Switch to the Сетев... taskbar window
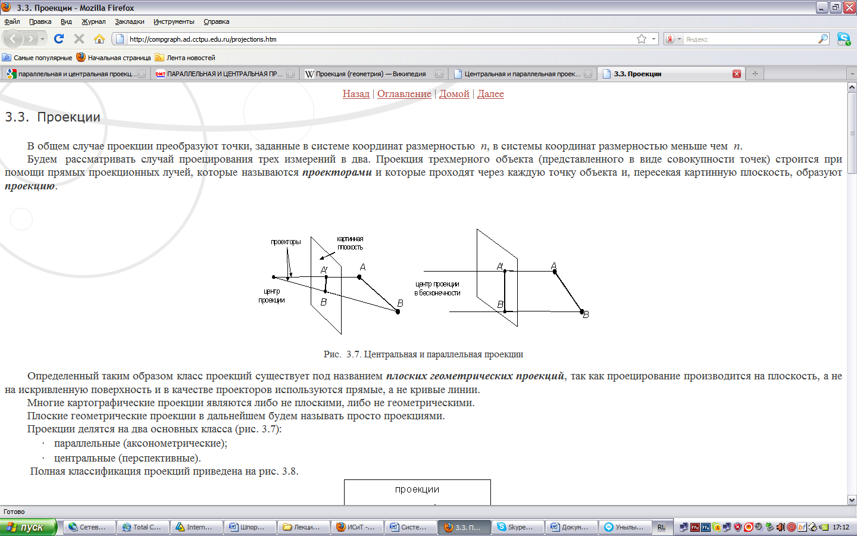 click(89, 527)
